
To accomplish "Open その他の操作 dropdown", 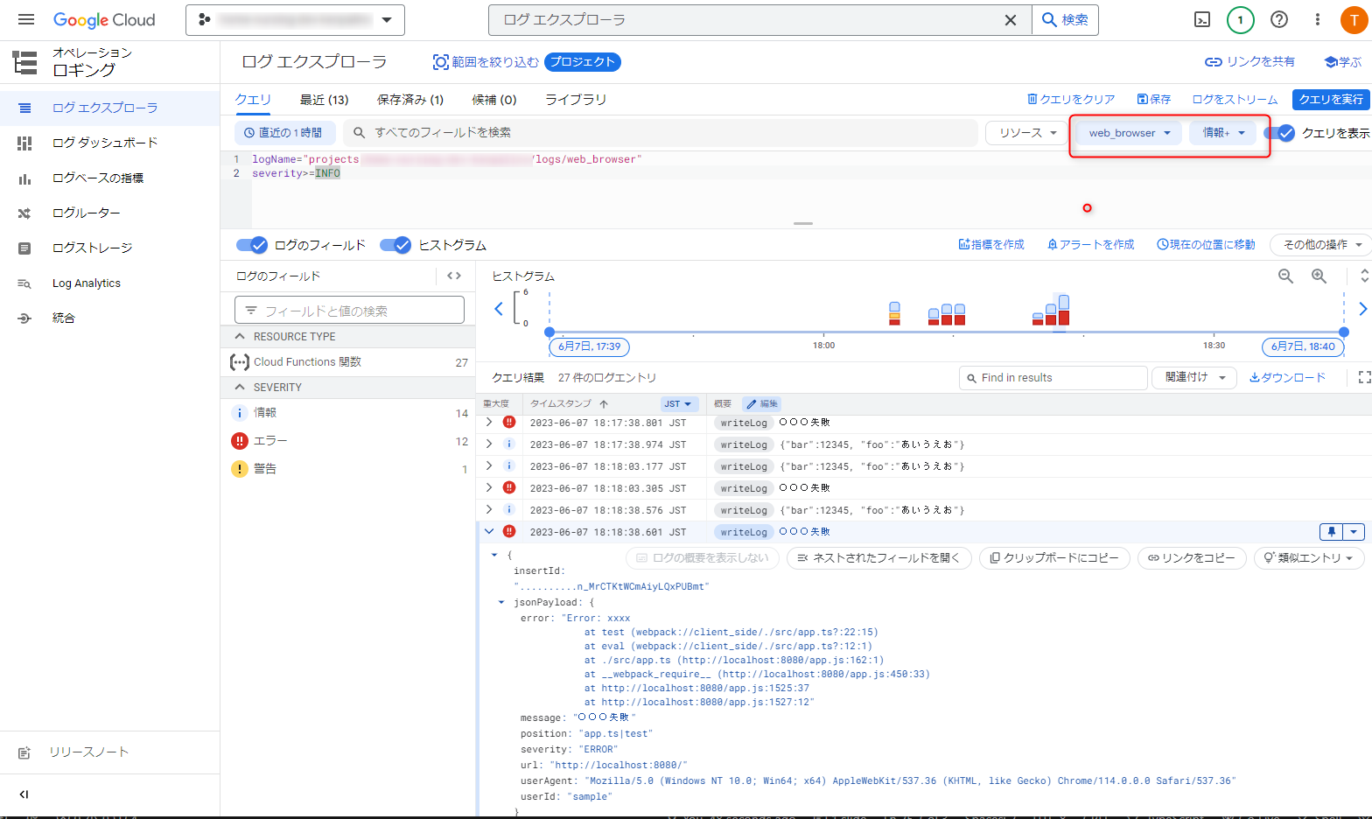I will pos(1321,245).
